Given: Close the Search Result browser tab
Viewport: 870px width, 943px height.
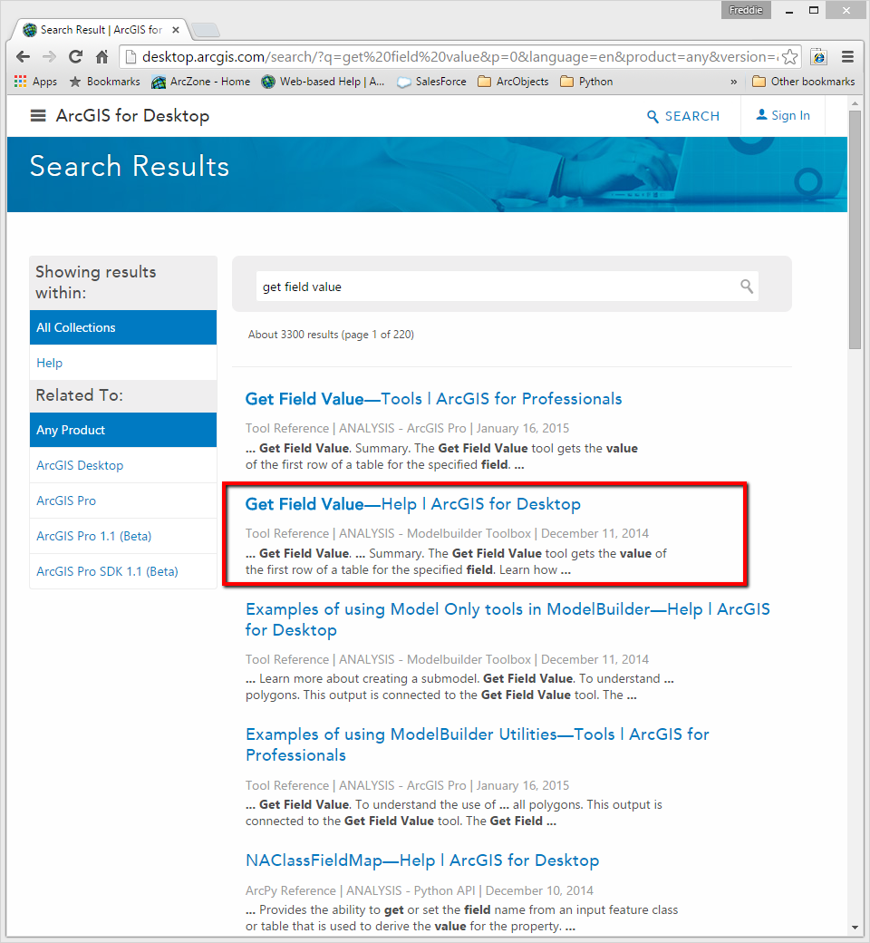Looking at the screenshot, I should click(176, 29).
